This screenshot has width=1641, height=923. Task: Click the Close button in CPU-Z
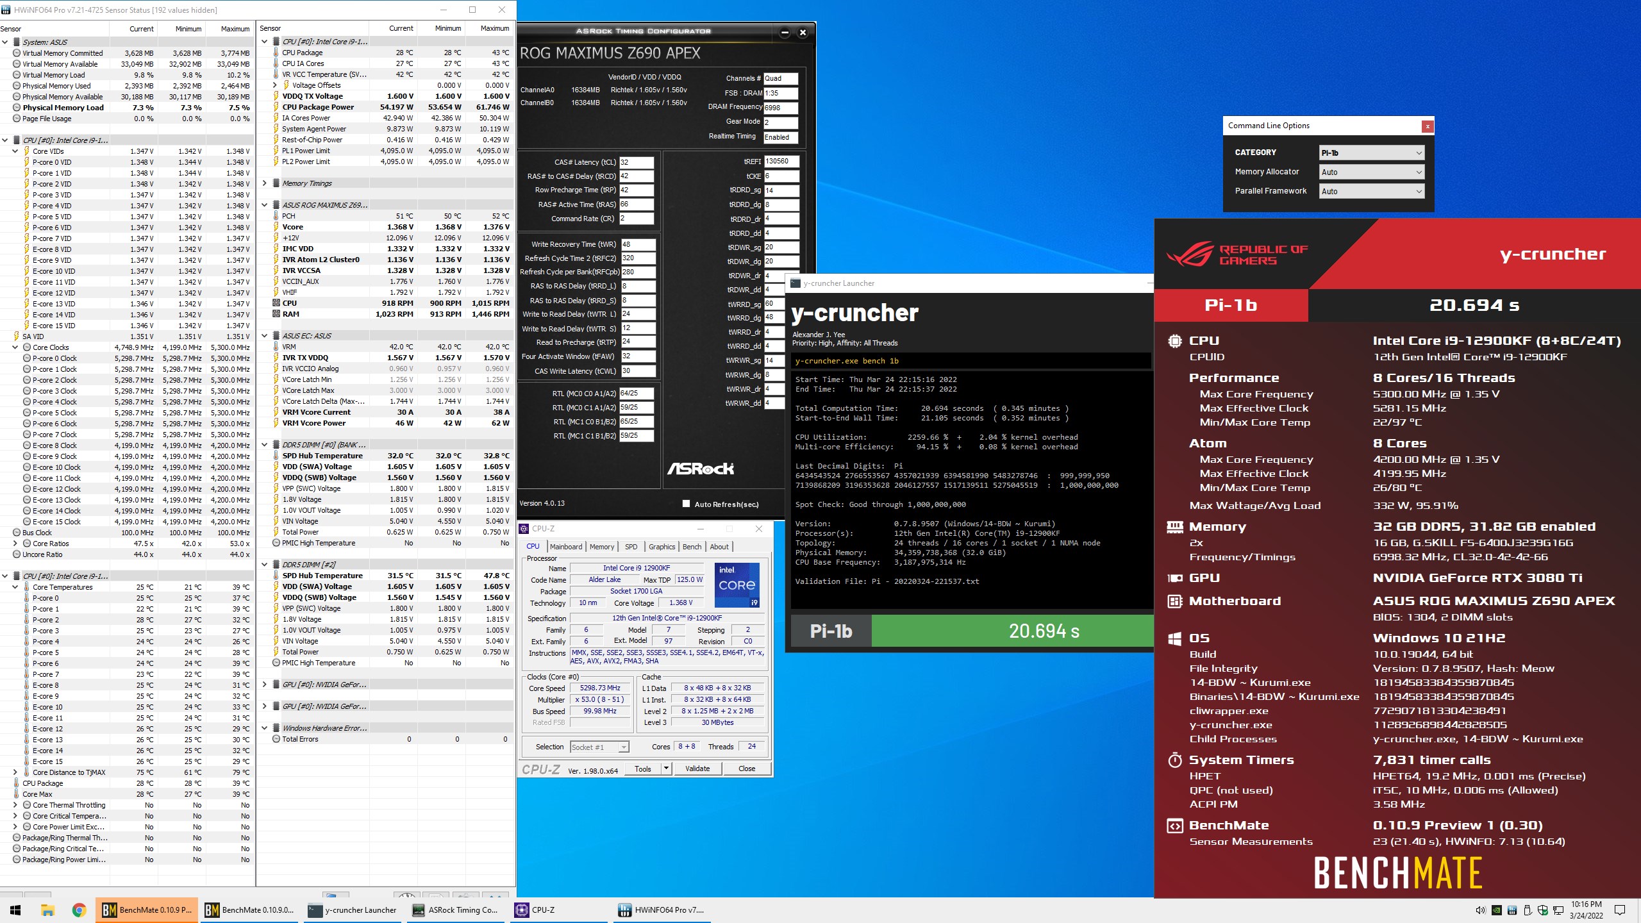747,769
